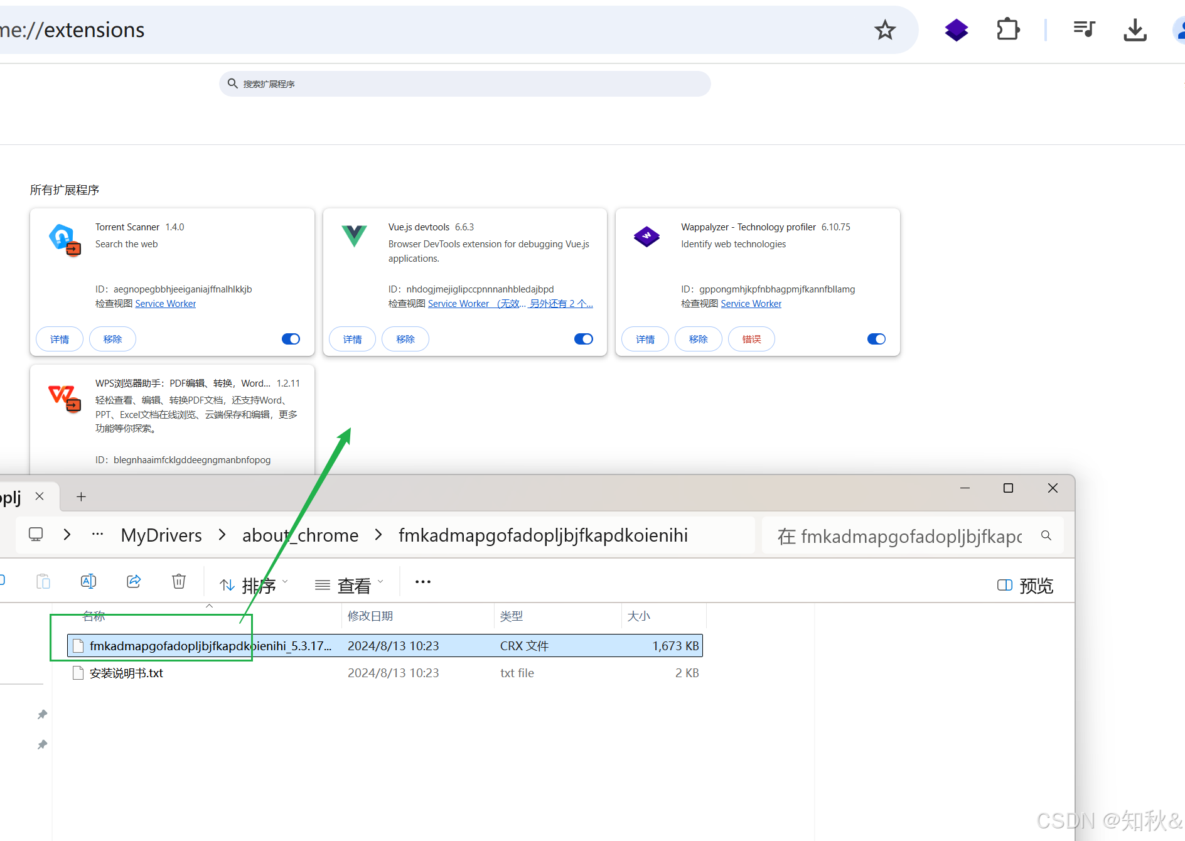Click the search magnifier in extensions search

[x=232, y=83]
